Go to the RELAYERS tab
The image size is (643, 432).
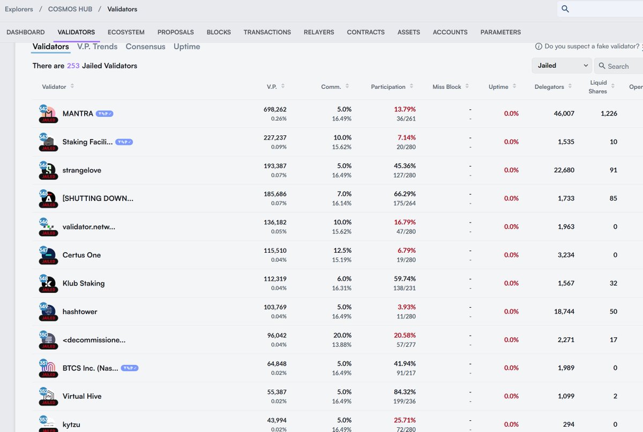[x=319, y=32]
